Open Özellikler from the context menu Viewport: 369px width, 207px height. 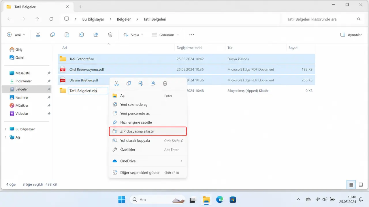pos(148,149)
